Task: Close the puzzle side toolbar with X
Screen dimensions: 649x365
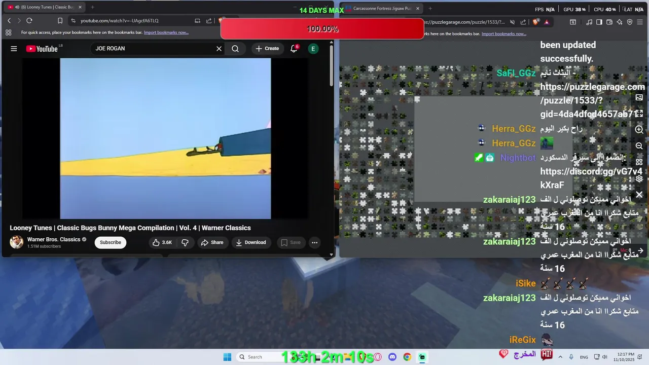Action: 639,195
